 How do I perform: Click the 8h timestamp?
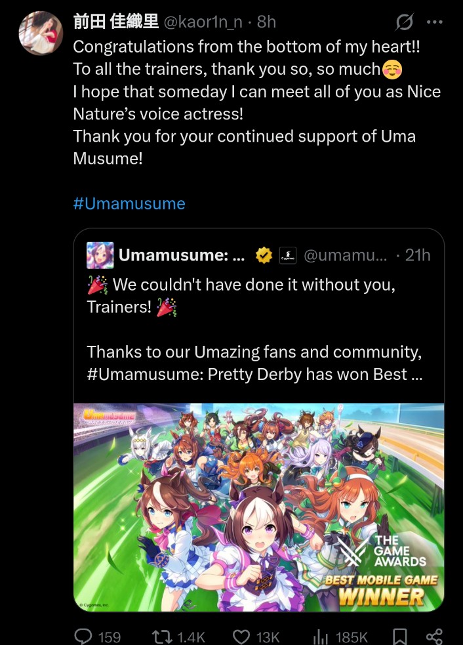click(x=266, y=22)
